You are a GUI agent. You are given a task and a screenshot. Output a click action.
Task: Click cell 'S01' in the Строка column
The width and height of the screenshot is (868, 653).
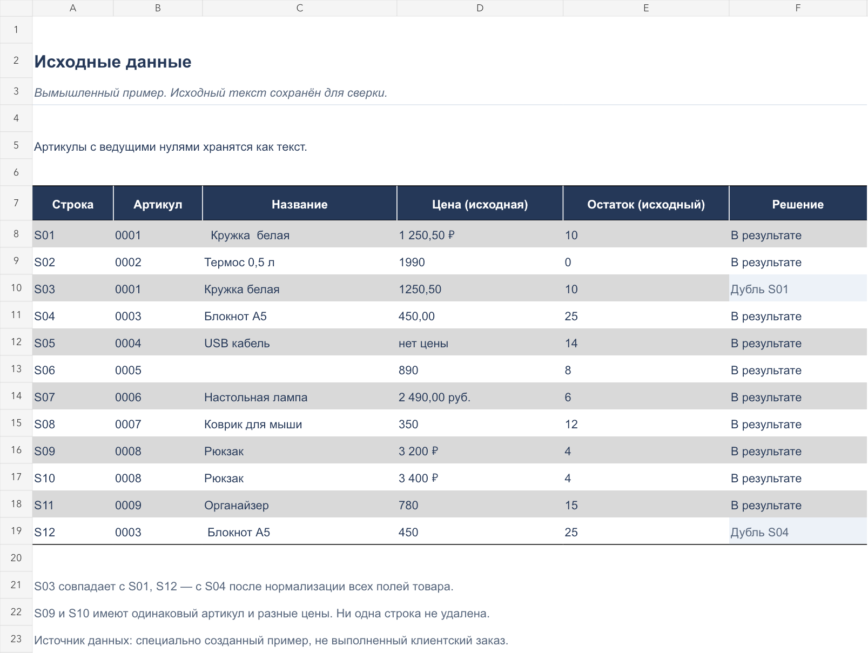pyautogui.click(x=73, y=235)
